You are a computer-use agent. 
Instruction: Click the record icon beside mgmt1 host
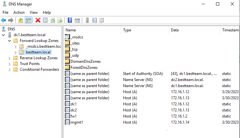pyautogui.click(x=67, y=122)
